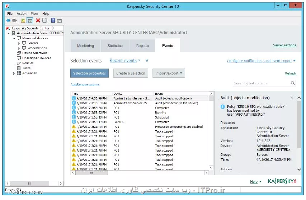Viewport: 306px width, 200px height.
Task: Switch to the Reports tab
Action: pos(142,46)
